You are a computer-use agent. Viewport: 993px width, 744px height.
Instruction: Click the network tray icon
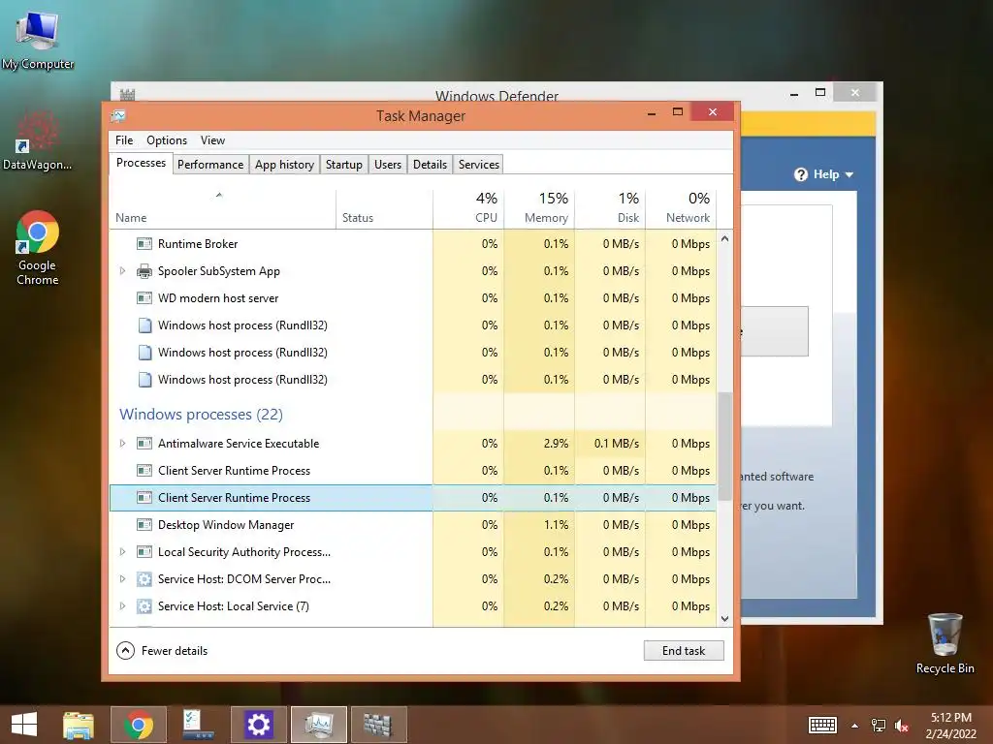click(x=879, y=726)
